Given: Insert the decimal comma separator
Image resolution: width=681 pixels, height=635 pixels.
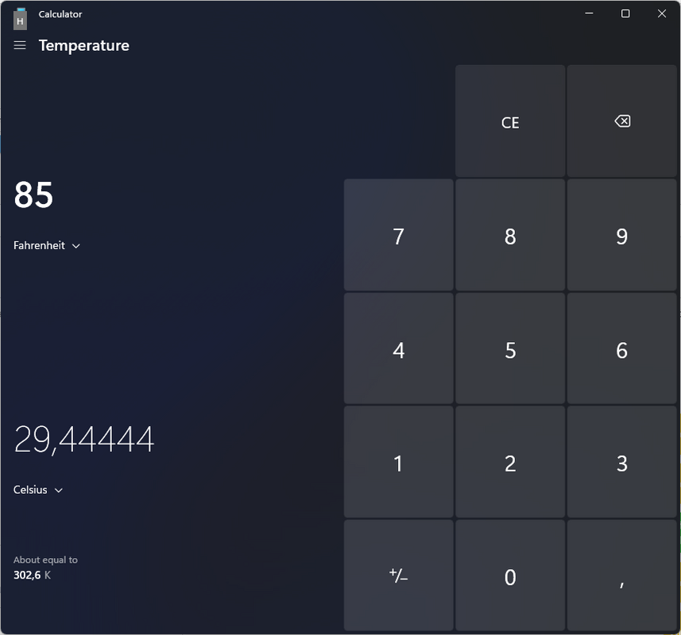Looking at the screenshot, I should [622, 575].
